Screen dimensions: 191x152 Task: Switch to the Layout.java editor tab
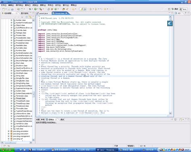tap(42, 13)
